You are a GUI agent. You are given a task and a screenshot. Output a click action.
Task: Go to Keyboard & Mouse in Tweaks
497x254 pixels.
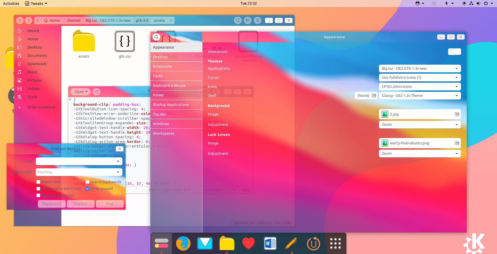click(176, 86)
